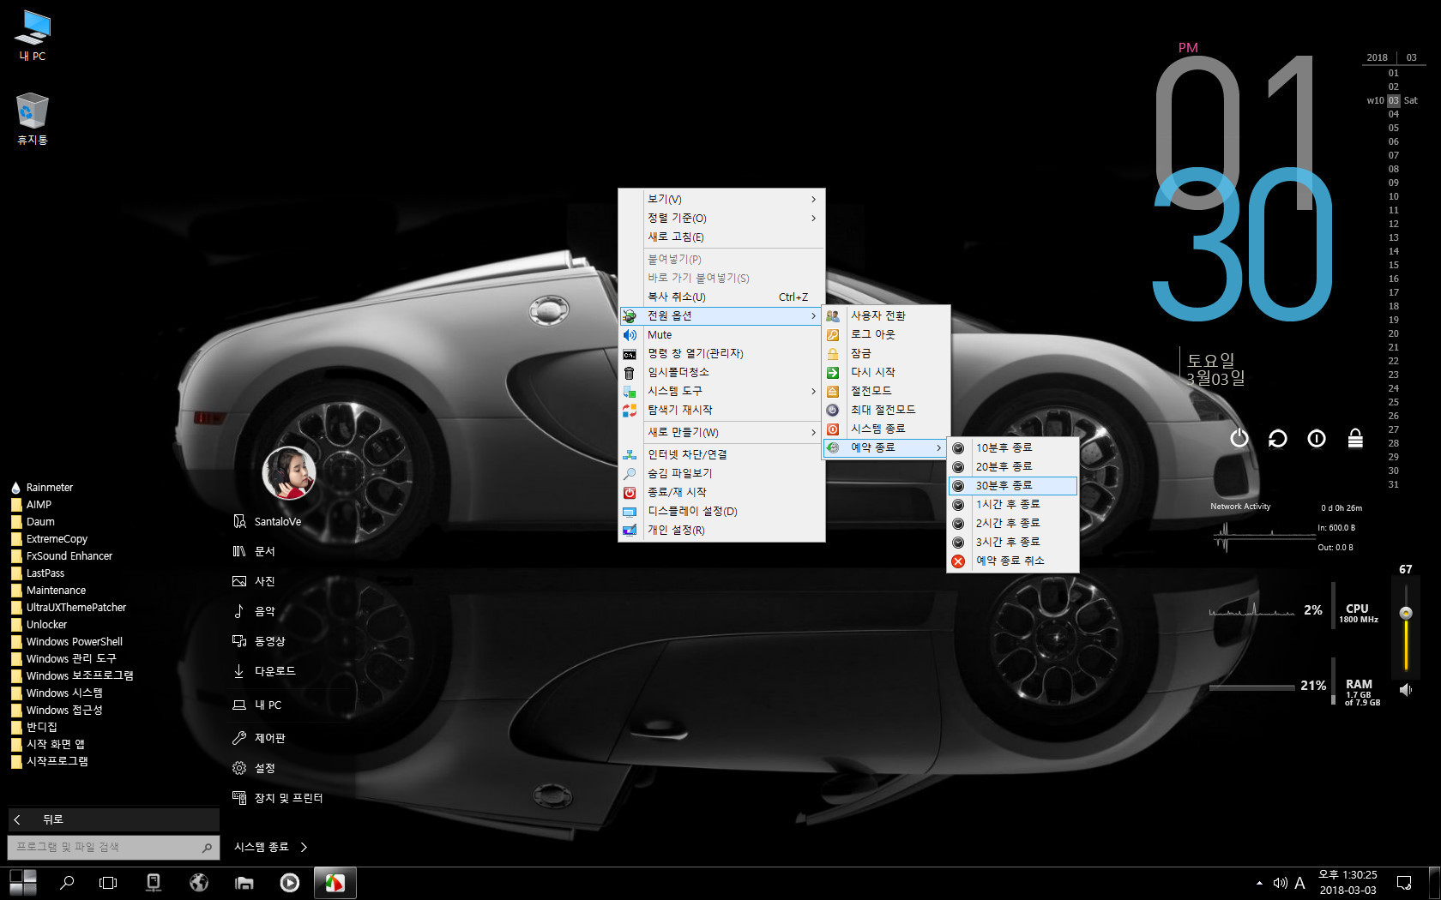Select 최대 절전모드 option
Screen dimensions: 1441x900
click(886, 410)
